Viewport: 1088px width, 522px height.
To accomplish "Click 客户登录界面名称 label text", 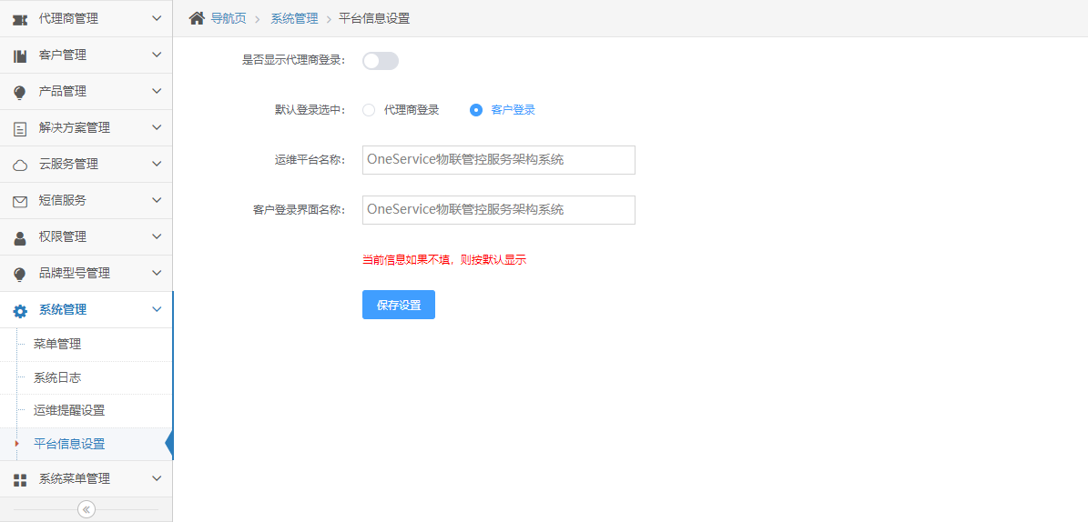I will click(x=299, y=210).
